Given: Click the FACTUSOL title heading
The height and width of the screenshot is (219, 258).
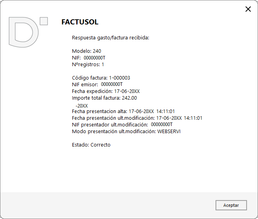Looking at the screenshot, I should [80, 22].
